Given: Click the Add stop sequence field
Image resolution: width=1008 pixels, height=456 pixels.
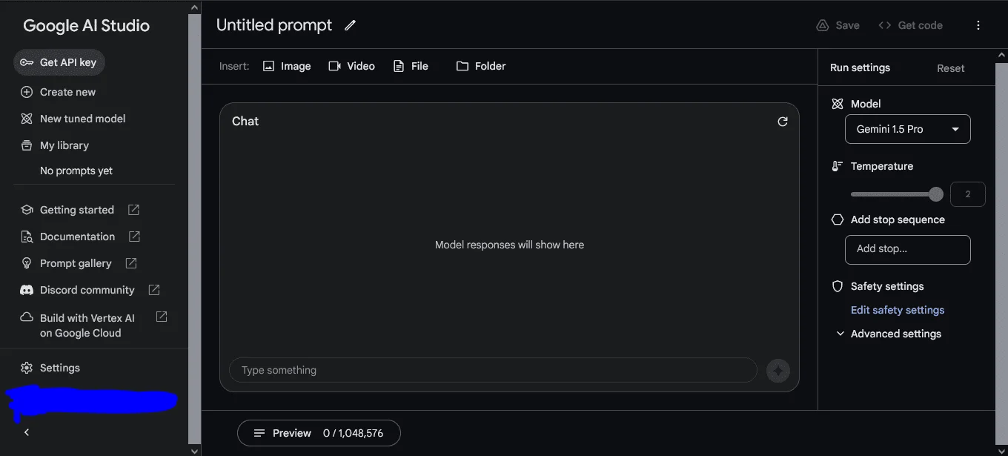Looking at the screenshot, I should click(x=908, y=249).
